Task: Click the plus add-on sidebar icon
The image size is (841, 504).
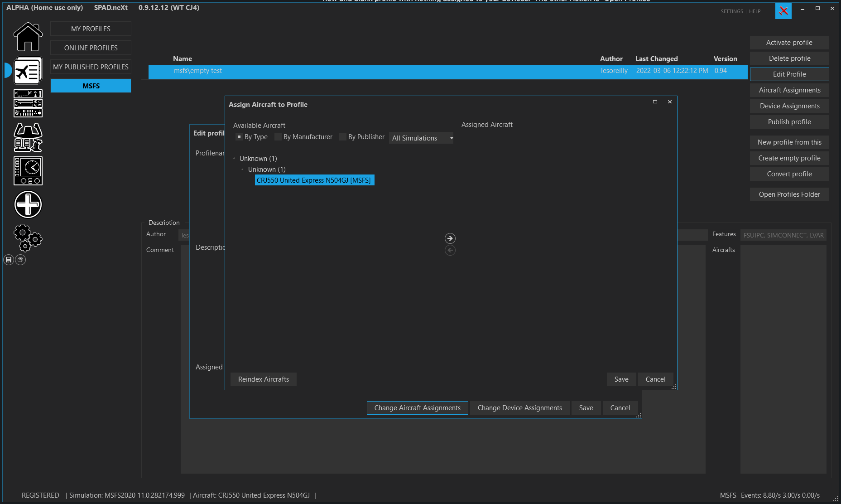Action: 28,204
